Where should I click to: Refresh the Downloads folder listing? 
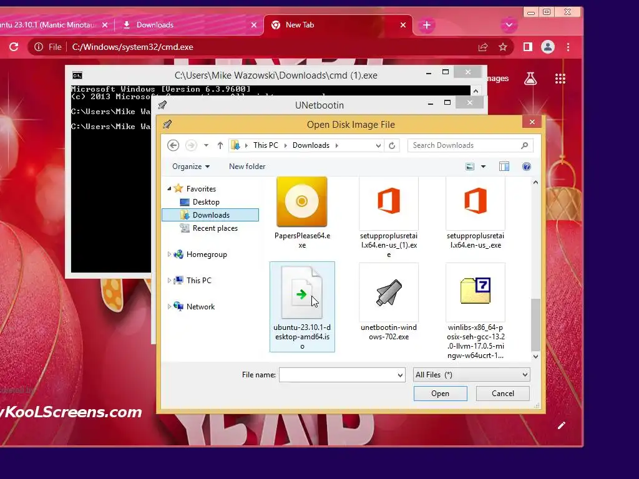click(392, 145)
